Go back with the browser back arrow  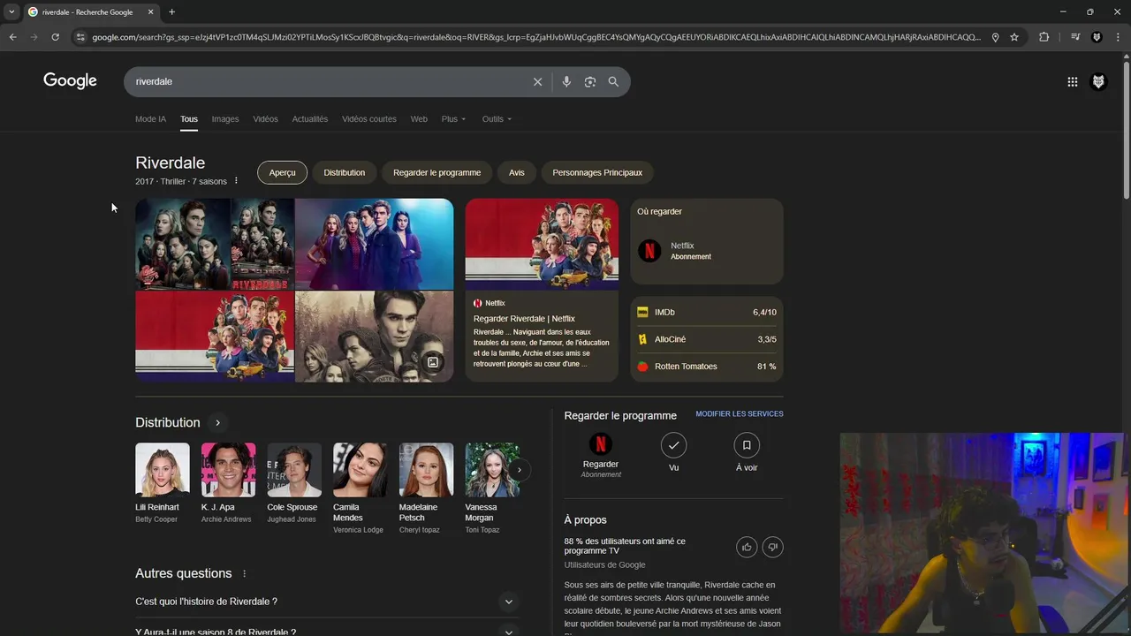click(x=12, y=37)
